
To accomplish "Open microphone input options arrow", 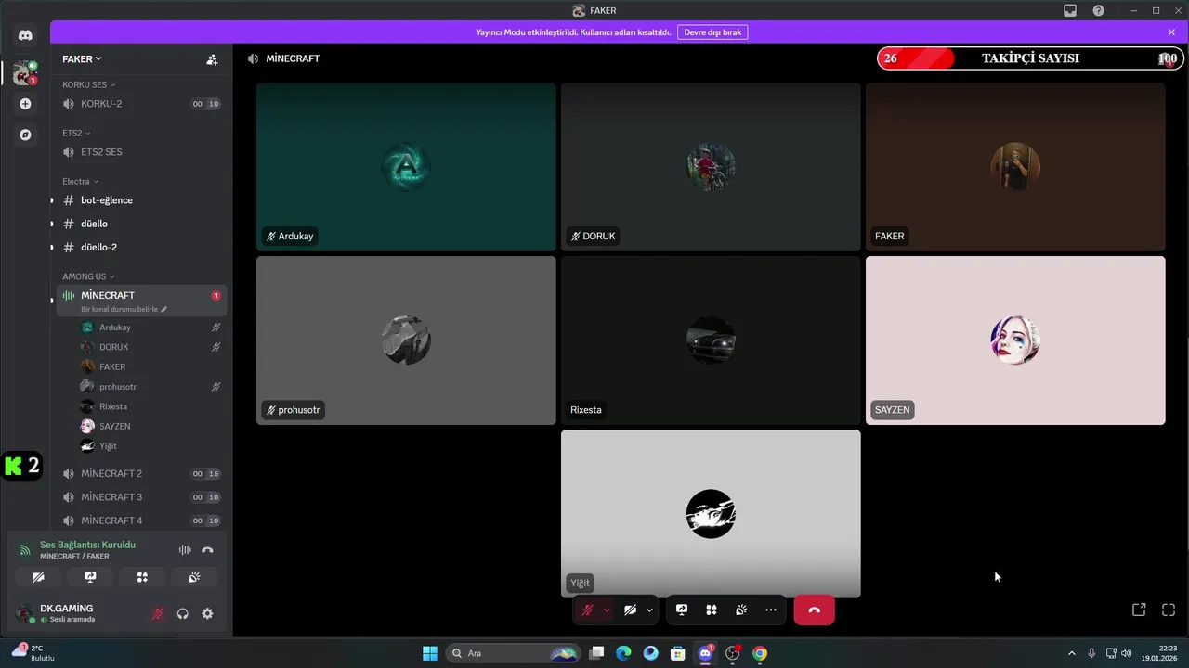I will pyautogui.click(x=607, y=610).
